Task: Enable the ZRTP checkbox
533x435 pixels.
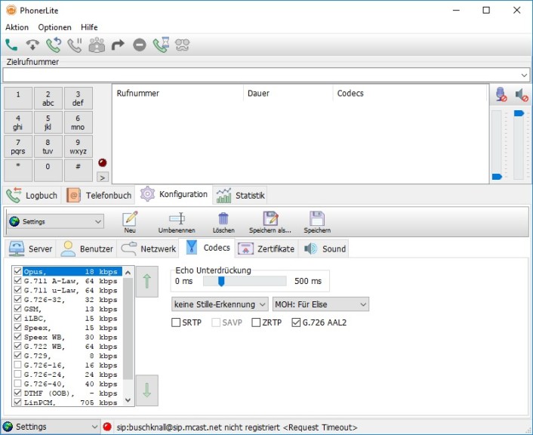Action: click(x=256, y=322)
